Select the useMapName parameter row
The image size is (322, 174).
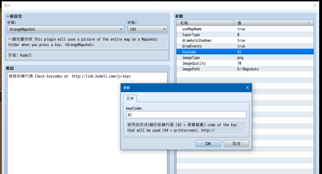245,29
